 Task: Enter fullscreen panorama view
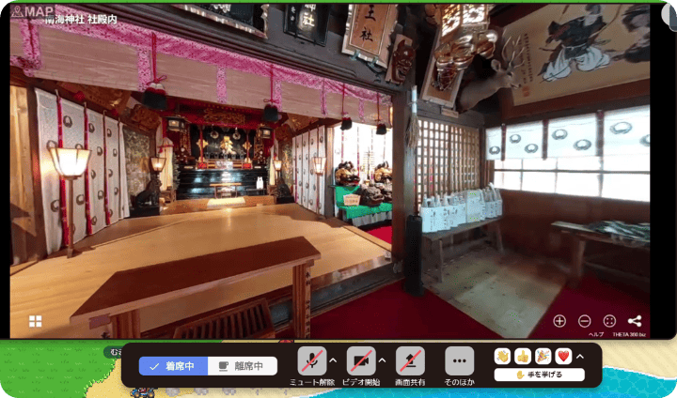609,321
